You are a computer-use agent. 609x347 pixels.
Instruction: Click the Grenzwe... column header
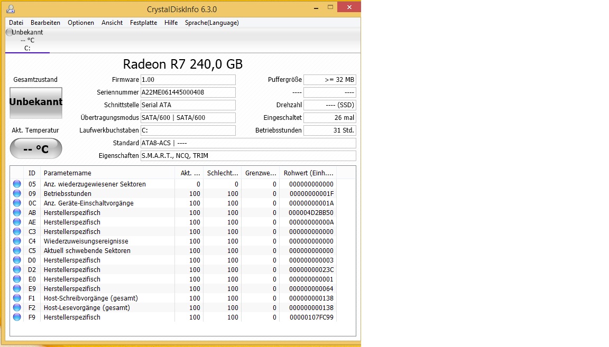click(x=260, y=173)
